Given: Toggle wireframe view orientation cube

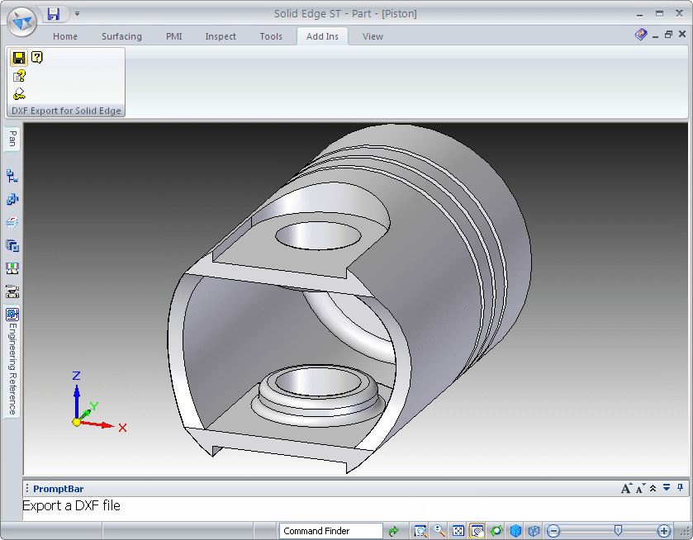Looking at the screenshot, I should pos(534,531).
